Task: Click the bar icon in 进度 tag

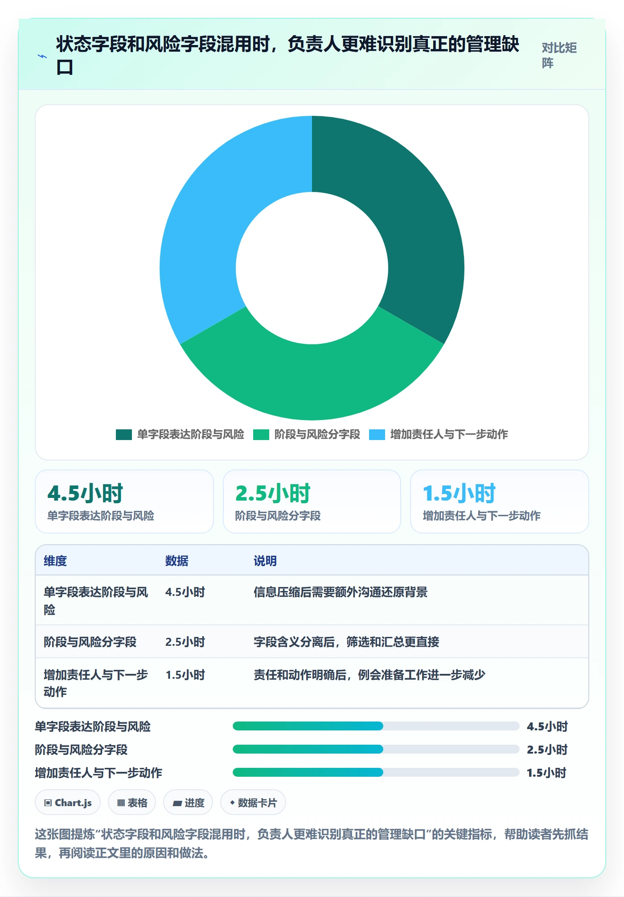Action: (177, 803)
